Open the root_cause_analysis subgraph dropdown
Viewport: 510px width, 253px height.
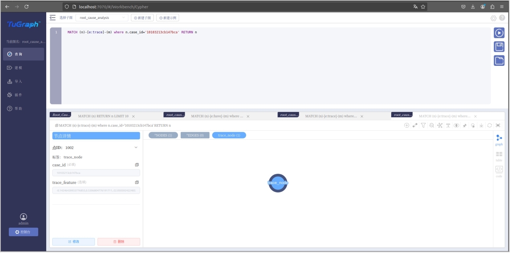click(102, 18)
